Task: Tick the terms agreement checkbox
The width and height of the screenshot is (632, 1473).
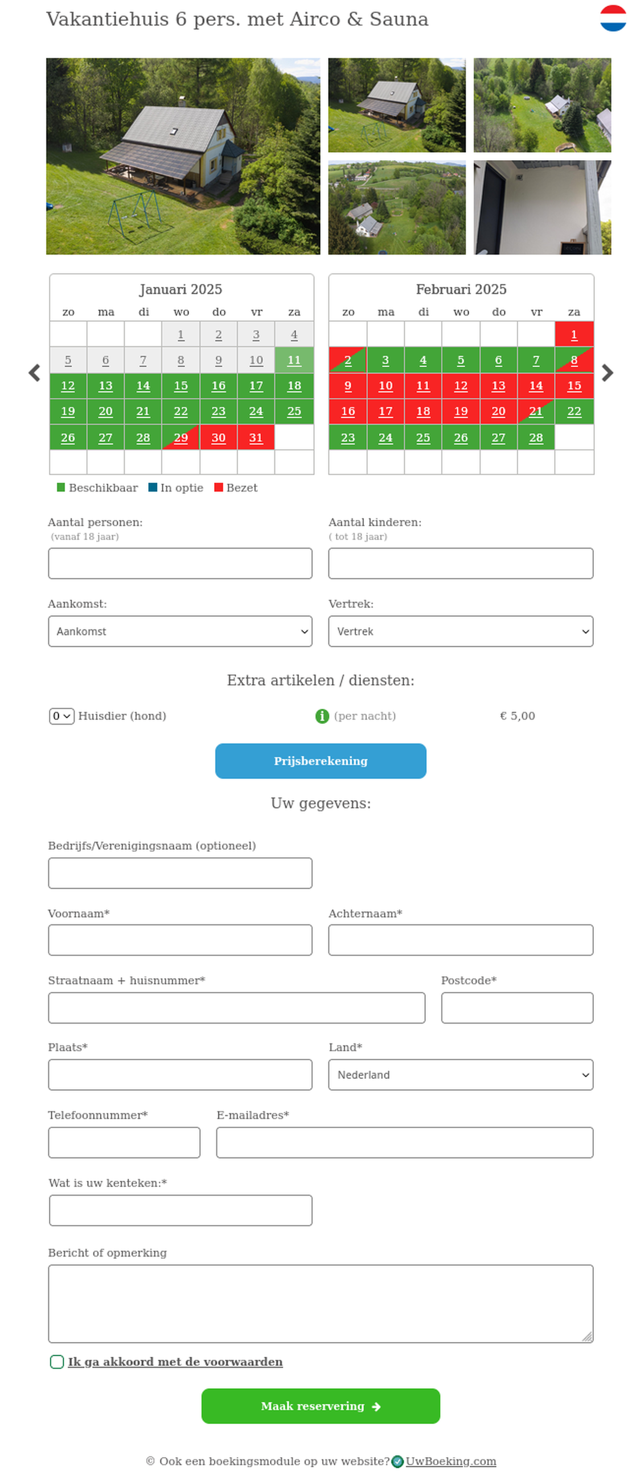Action: click(56, 1361)
